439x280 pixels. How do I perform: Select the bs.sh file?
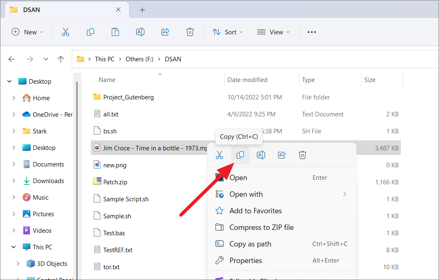110,131
